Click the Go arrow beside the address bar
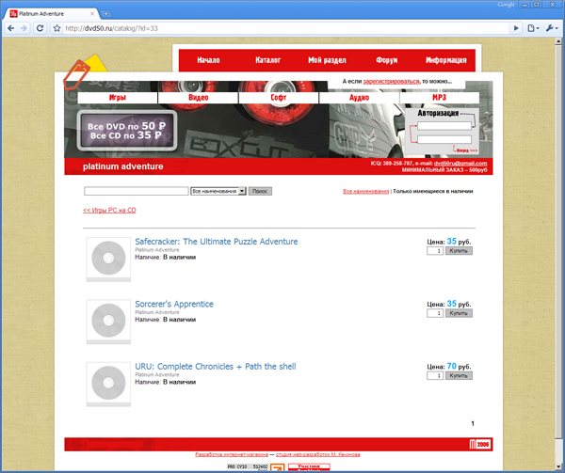This screenshot has width=565, height=473. [x=516, y=28]
